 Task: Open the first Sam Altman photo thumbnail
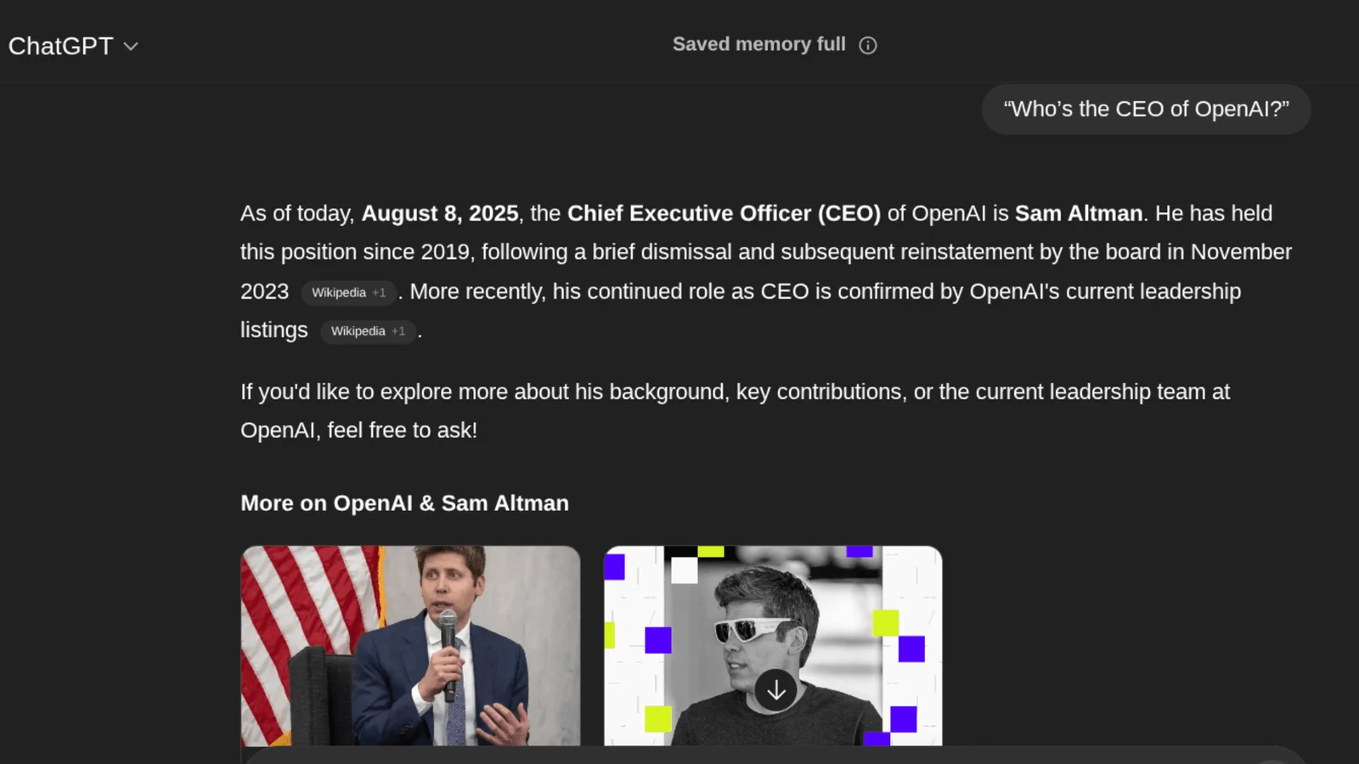pos(411,649)
